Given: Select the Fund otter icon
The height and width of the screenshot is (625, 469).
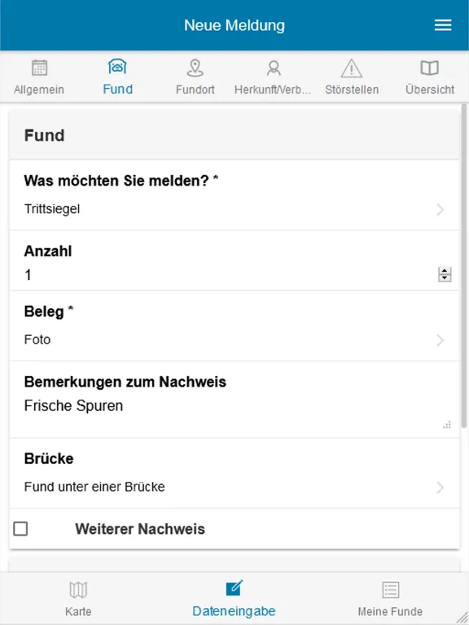Looking at the screenshot, I should (117, 66).
